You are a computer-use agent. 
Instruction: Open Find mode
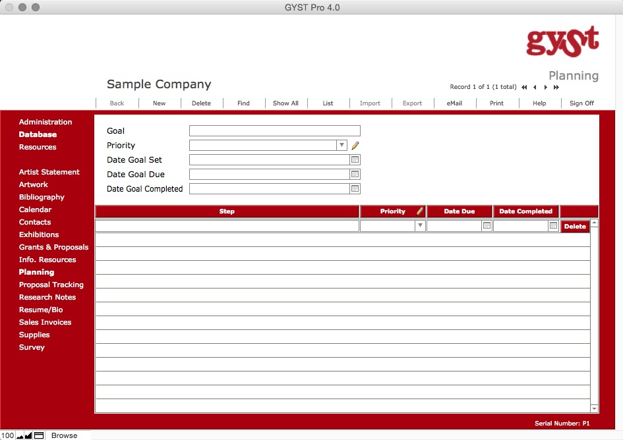point(243,103)
